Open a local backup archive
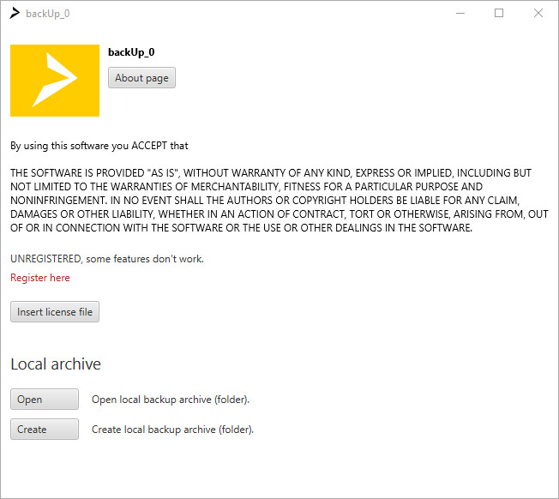The height and width of the screenshot is (499, 559). [x=45, y=400]
